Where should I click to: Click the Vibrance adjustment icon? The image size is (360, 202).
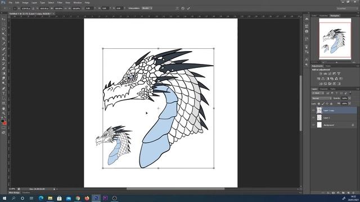[339, 74]
